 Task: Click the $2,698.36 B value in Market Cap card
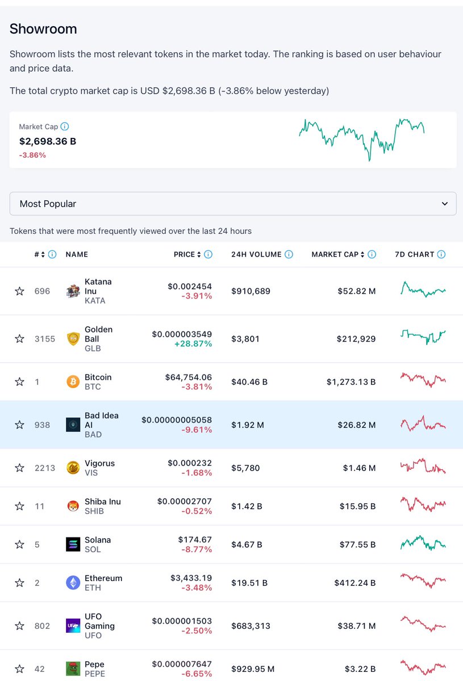[48, 141]
